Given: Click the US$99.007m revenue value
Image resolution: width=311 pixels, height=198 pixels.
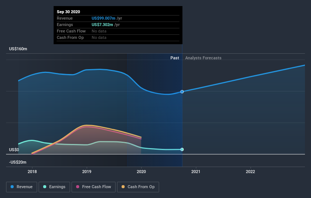Looking at the screenshot, I should click(x=103, y=18).
